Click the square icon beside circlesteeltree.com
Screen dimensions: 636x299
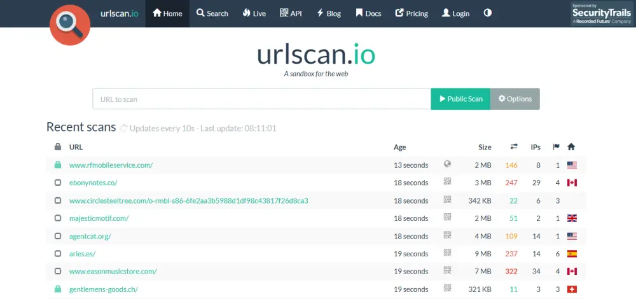point(58,200)
